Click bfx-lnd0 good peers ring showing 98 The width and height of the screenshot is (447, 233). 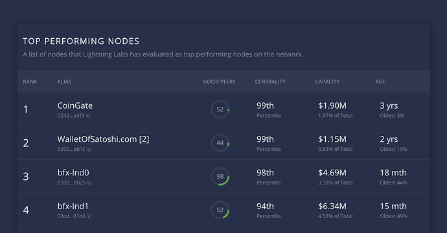pyautogui.click(x=220, y=177)
